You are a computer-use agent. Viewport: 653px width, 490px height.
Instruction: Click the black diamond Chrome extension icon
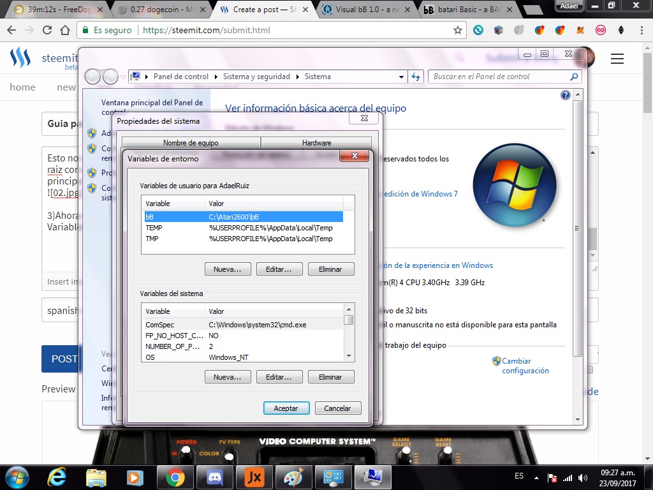click(x=621, y=30)
